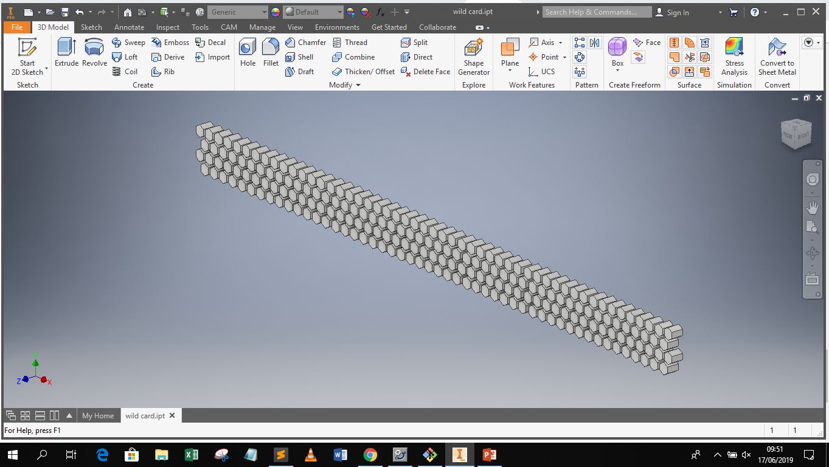Viewport: 829px width, 467px height.
Task: Open the Generic material dropdown
Action: 237,12
